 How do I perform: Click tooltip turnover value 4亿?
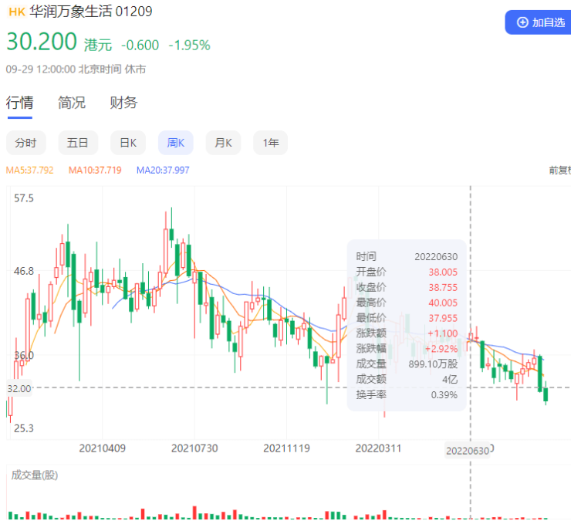click(x=450, y=380)
